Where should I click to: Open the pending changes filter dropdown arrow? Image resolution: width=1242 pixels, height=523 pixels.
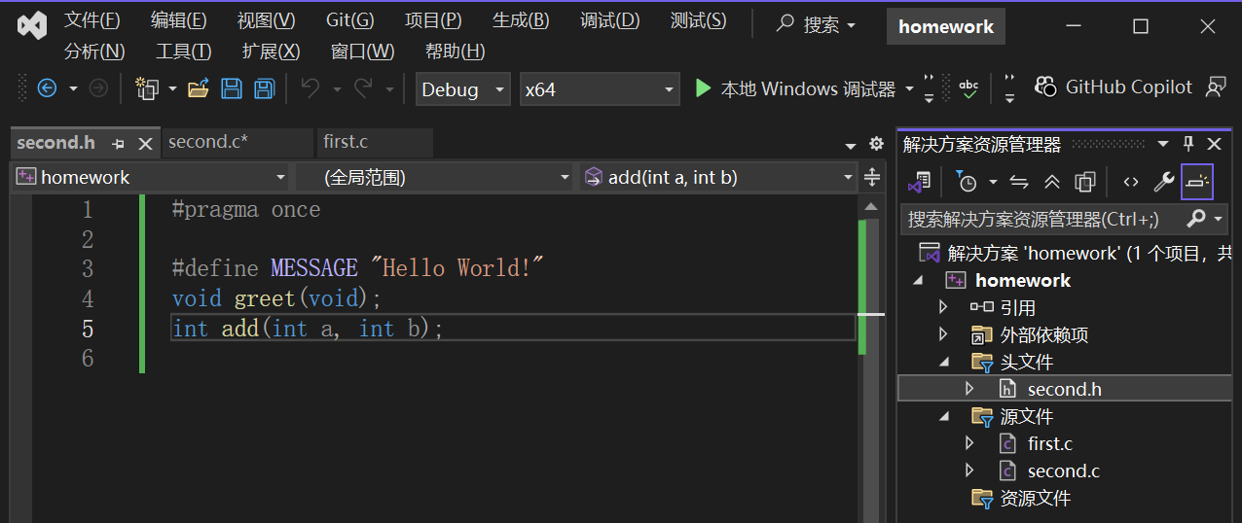pyautogui.click(x=993, y=182)
